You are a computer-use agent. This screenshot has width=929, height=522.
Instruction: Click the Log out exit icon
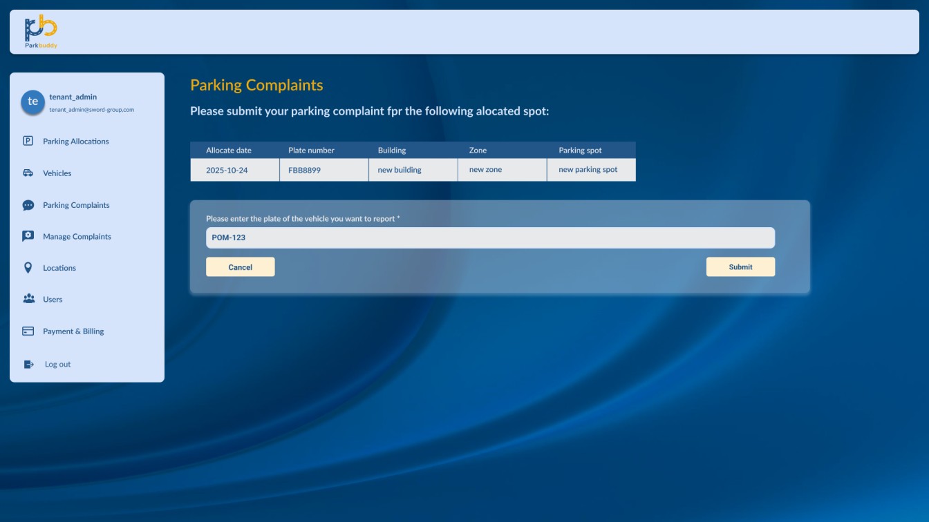coord(28,364)
